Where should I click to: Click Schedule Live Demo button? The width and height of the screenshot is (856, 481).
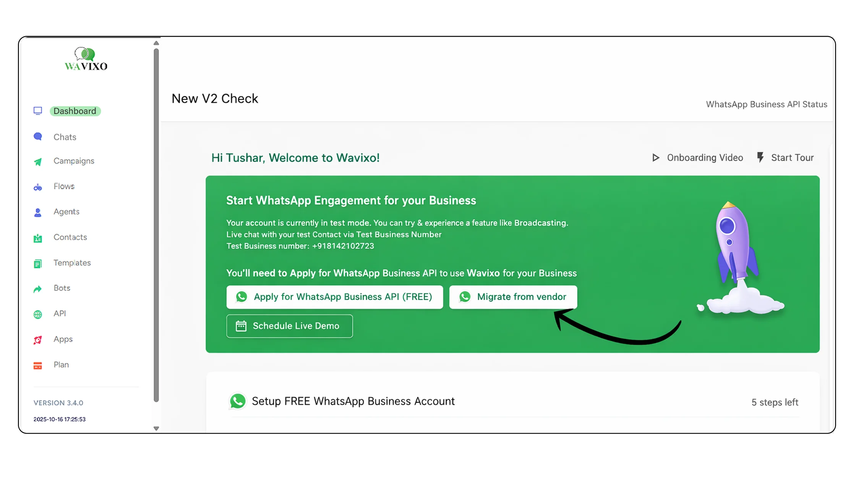[289, 326]
